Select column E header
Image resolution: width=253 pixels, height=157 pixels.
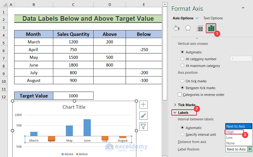coord(144,4)
